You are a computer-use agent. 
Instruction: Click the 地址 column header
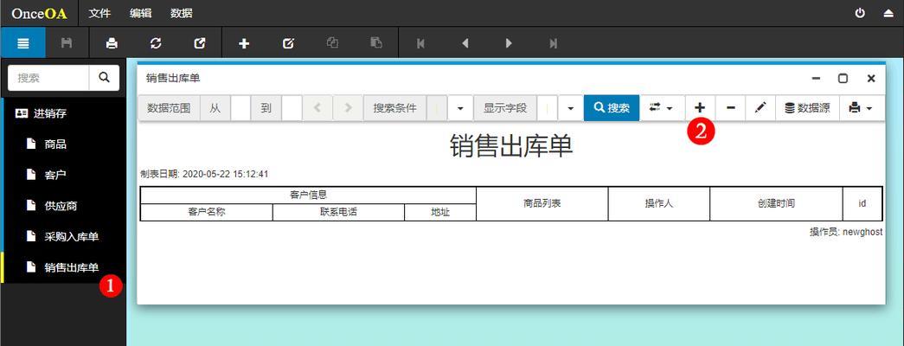coord(440,212)
